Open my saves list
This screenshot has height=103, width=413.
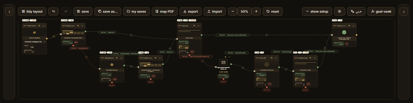(x=136, y=11)
